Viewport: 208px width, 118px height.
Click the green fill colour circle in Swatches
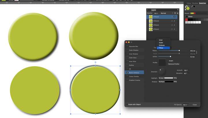tap(188, 8)
